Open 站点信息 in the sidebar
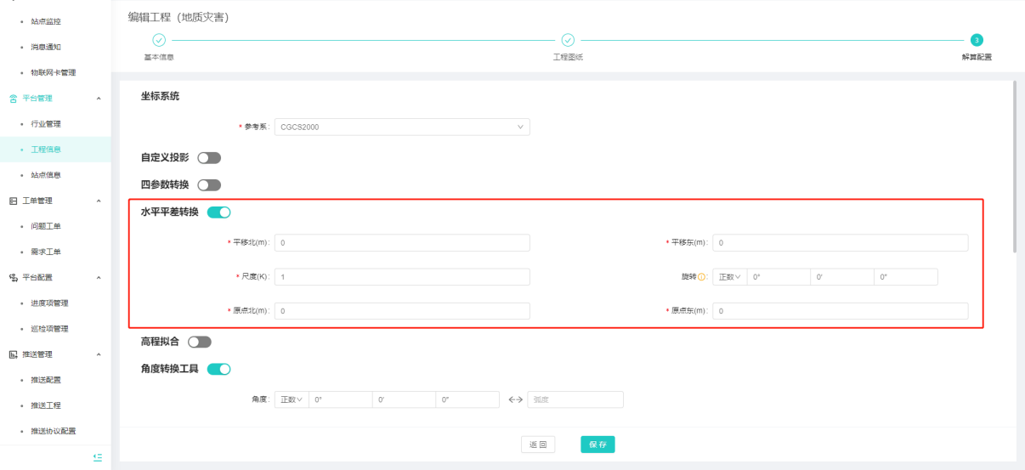Screen dimensions: 1025x470 pos(46,175)
